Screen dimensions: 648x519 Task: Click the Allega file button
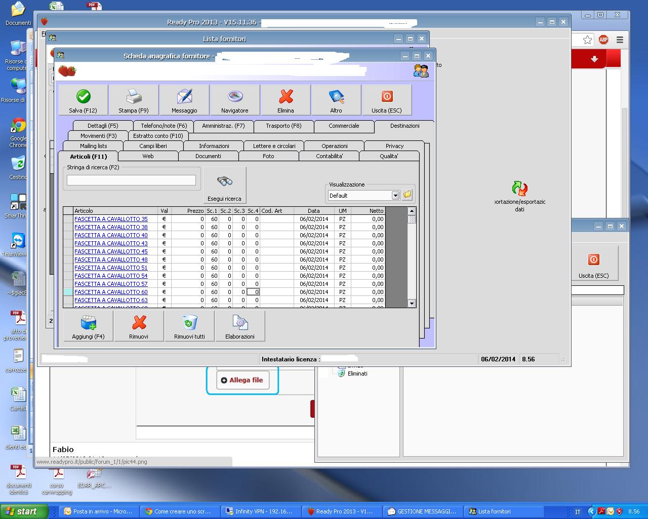(242, 380)
